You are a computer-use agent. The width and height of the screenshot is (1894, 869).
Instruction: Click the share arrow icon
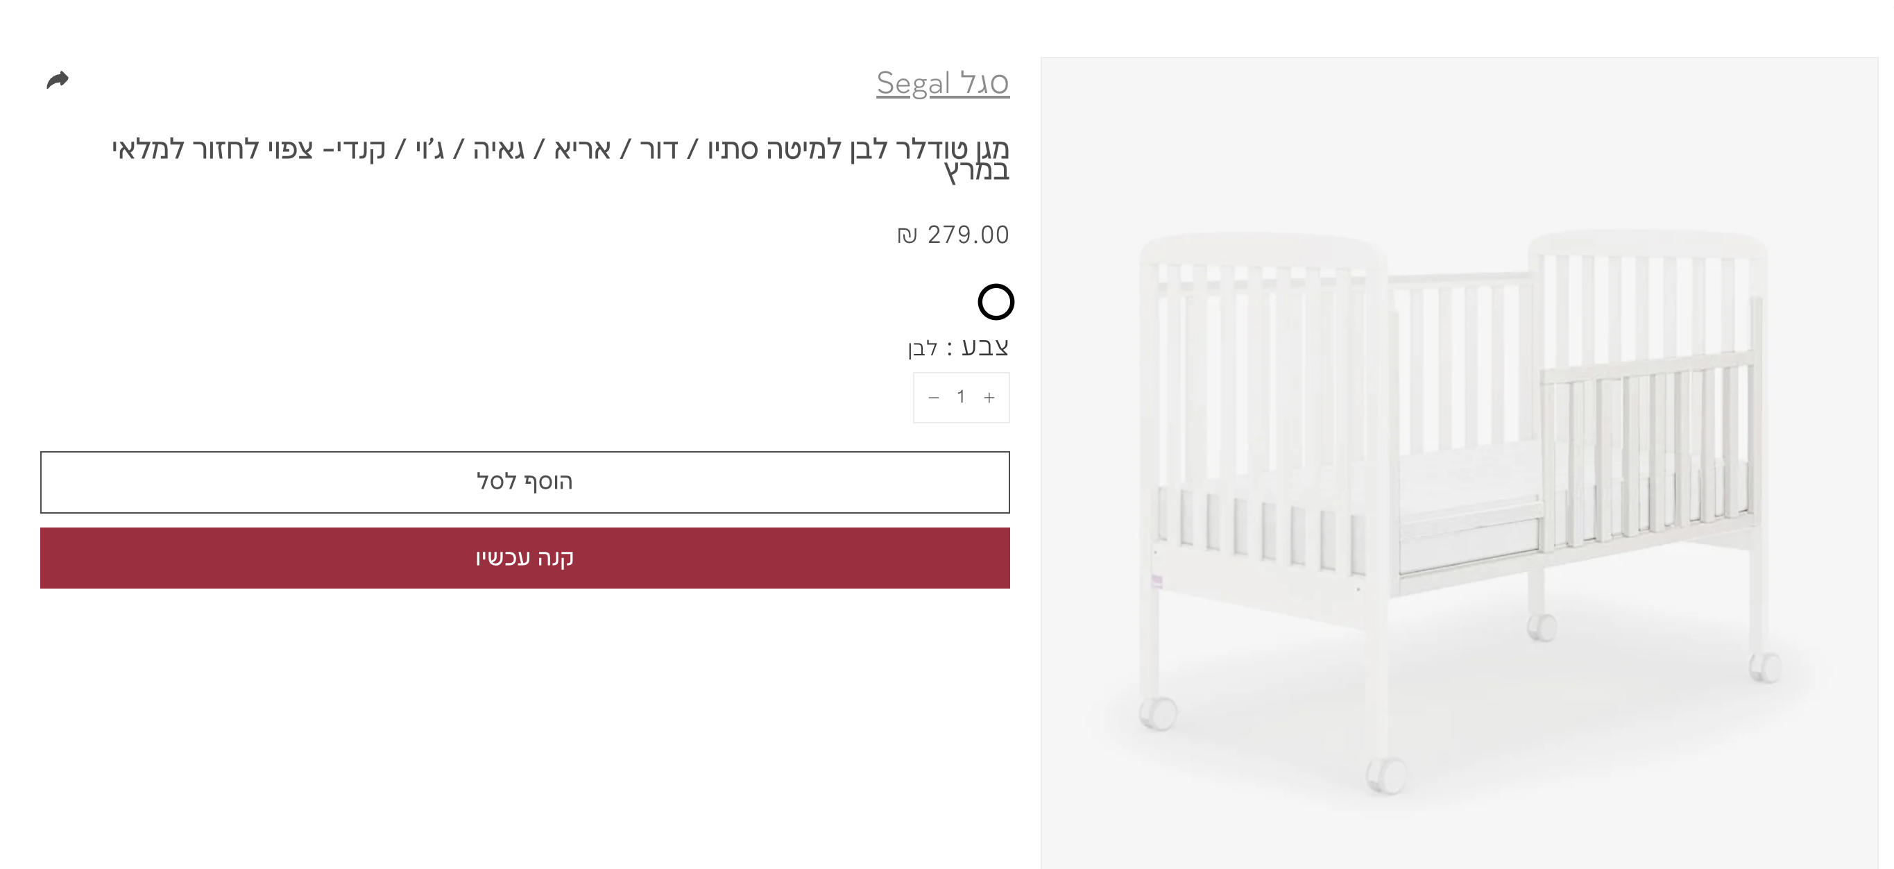point(58,79)
